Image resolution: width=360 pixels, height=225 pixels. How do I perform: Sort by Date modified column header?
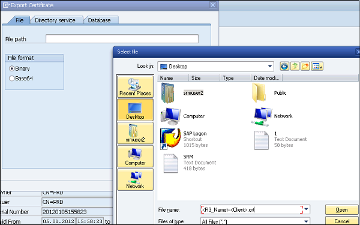pos(267,78)
